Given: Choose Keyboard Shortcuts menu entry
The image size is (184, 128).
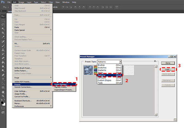Looking at the screenshot, I should (x=32, y=101).
